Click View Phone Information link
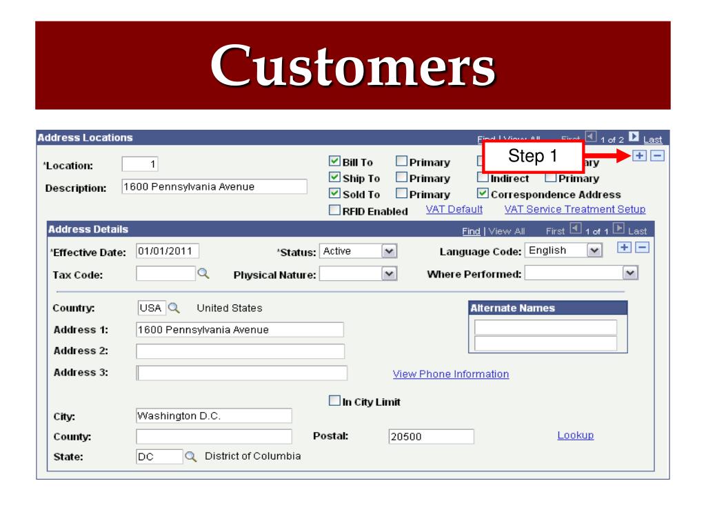The width and height of the screenshot is (706, 530). [x=451, y=374]
